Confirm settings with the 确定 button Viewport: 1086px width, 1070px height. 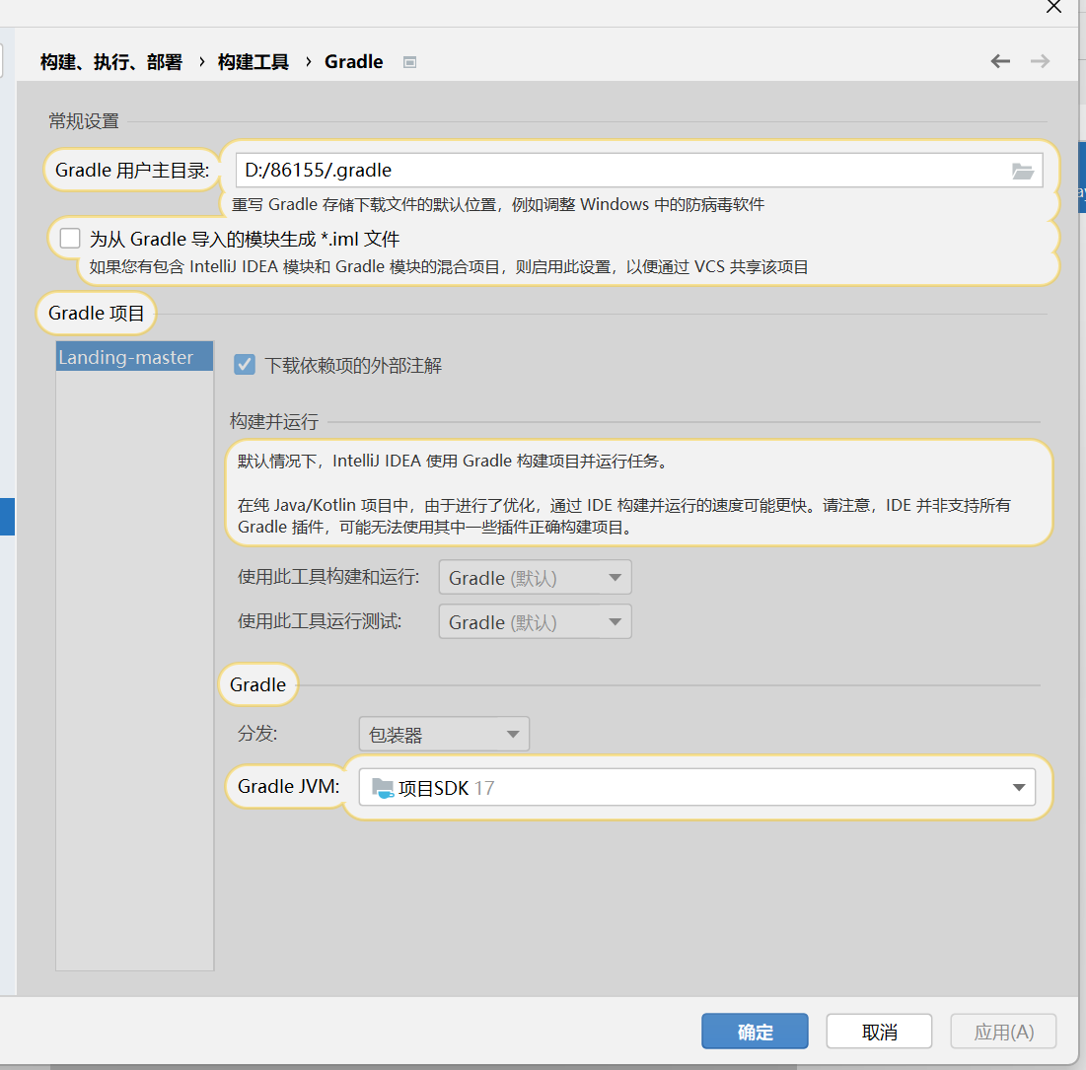[755, 1032]
